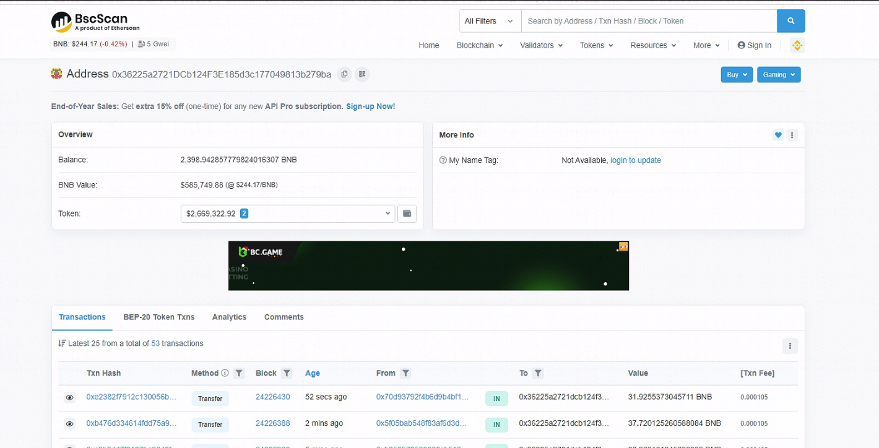The image size is (879, 448).
Task: Toggle Age column date format
Action: point(312,373)
